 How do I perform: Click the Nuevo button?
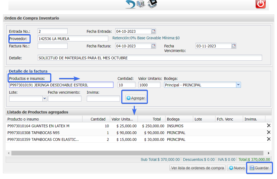(237, 168)
